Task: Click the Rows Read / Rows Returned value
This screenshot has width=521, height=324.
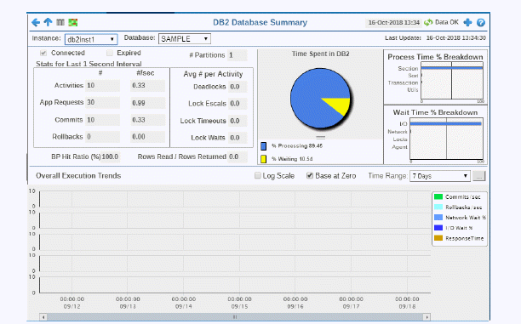Action: (x=238, y=156)
